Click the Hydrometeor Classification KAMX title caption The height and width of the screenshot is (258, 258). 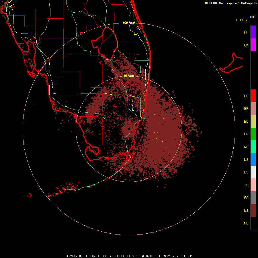(130, 256)
